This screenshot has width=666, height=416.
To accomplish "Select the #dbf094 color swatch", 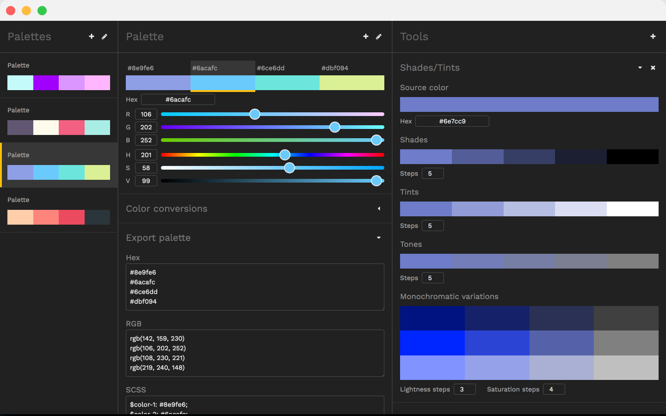I will point(352,83).
